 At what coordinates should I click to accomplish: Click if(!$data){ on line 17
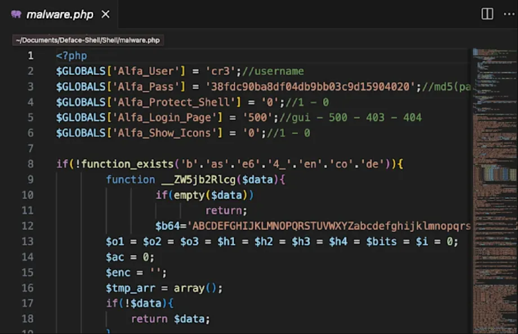click(140, 303)
